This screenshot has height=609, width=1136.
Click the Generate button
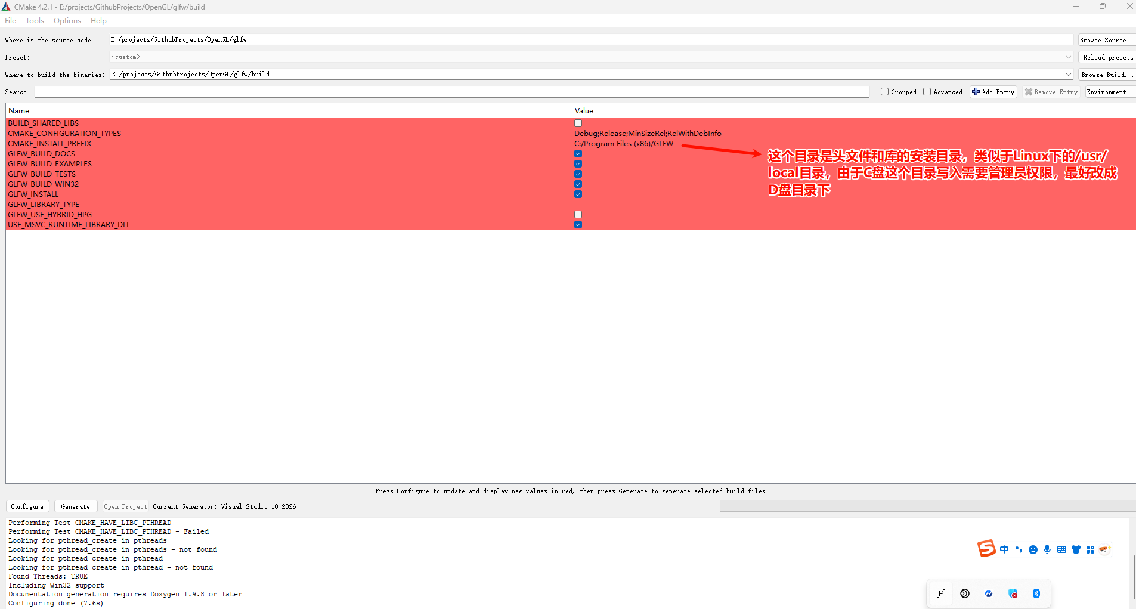point(76,506)
